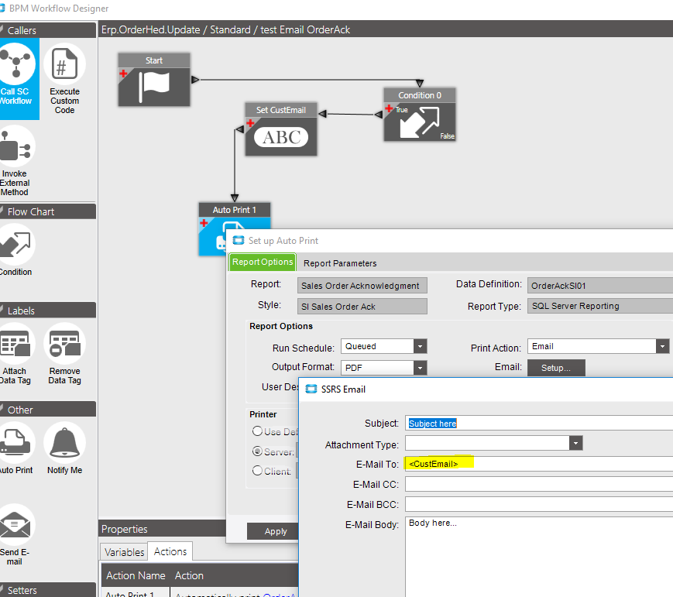Image resolution: width=673 pixels, height=597 pixels.
Task: Click the False label on Condition 0
Action: [x=447, y=136]
